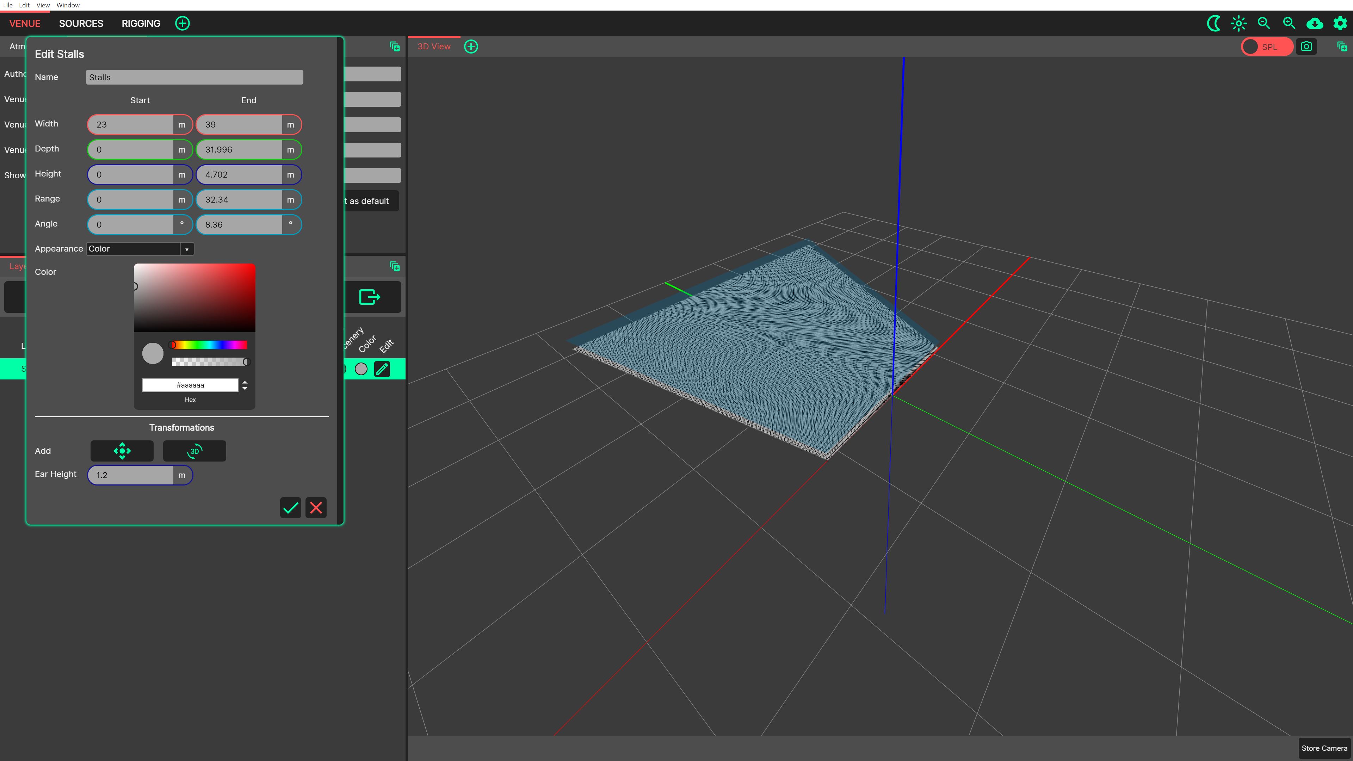Open the Window menu
This screenshot has width=1353, height=761.
click(68, 5)
